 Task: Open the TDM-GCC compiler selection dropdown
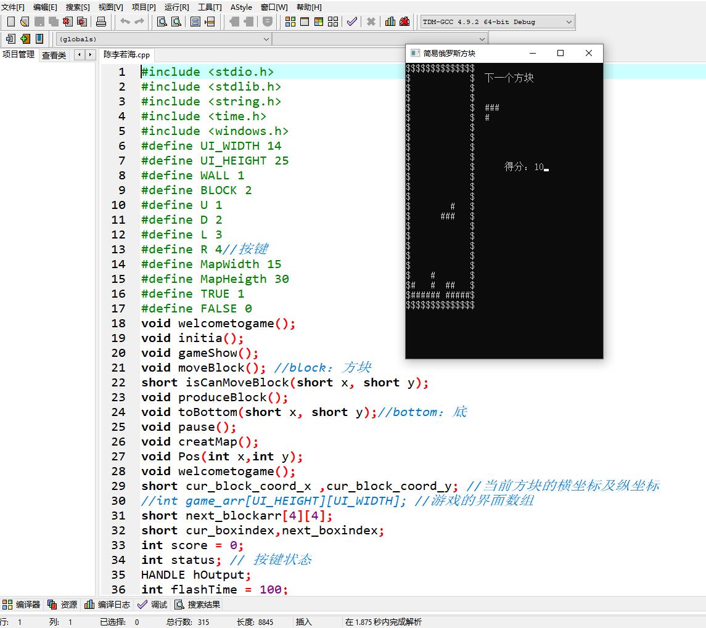(x=497, y=22)
